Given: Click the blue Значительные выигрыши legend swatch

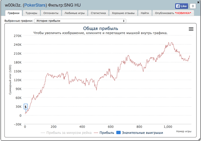Looking at the screenshot, I should tap(118, 132).
